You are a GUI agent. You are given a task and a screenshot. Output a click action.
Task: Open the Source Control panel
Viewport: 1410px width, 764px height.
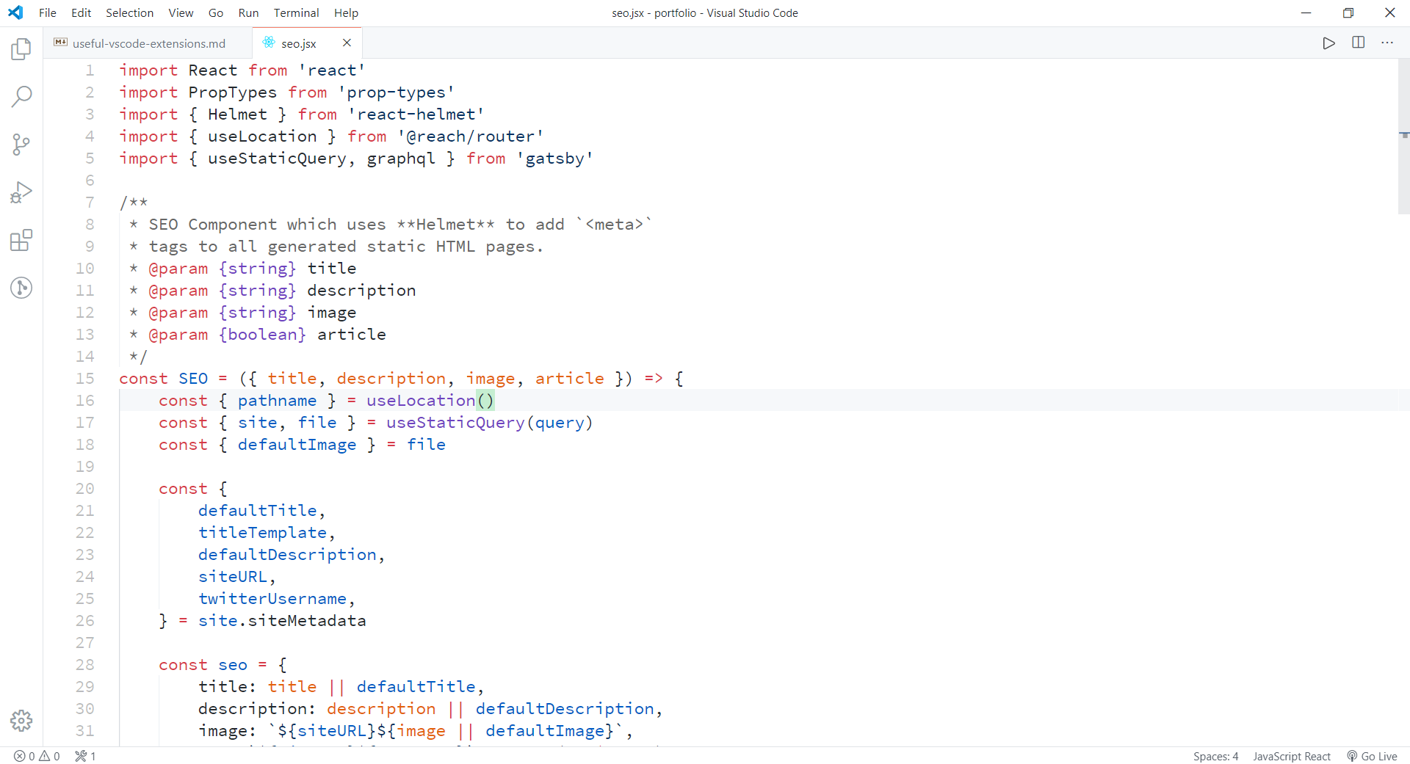(21, 144)
